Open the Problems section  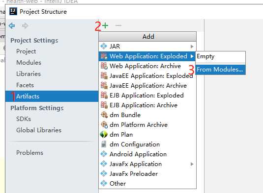pyautogui.click(x=29, y=153)
